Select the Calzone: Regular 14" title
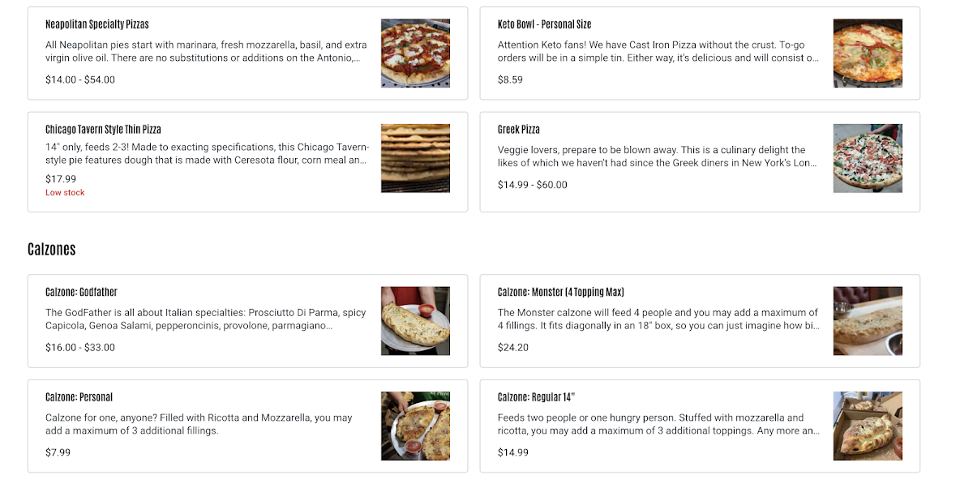 pos(536,397)
